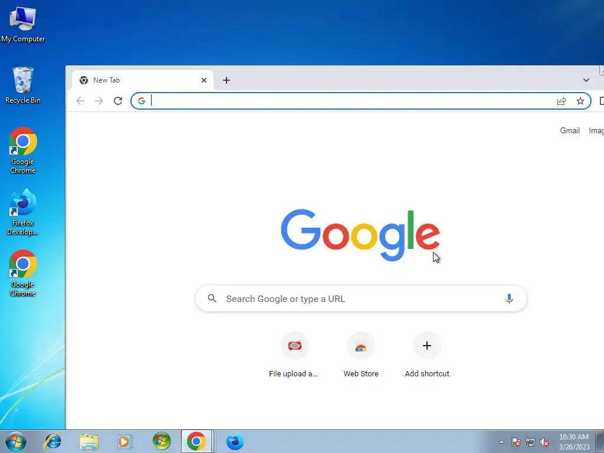This screenshot has height=453, width=604.
Task: Add a new shortcut tile
Action: coord(427,354)
